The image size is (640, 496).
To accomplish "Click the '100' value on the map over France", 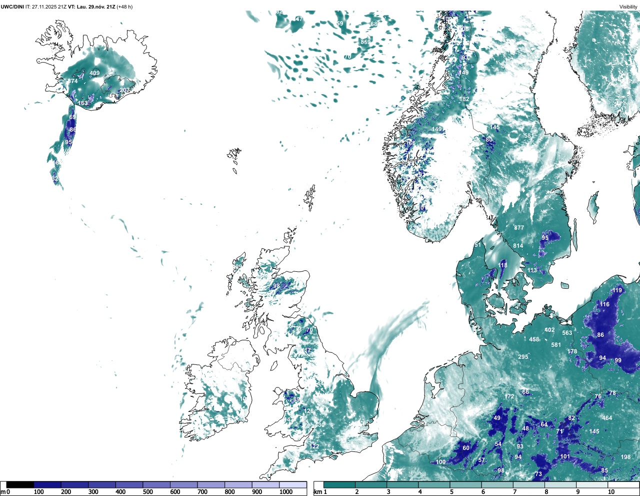I will click(x=440, y=462).
